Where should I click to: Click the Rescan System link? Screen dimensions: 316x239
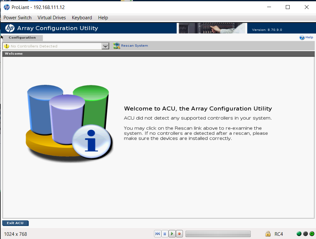pyautogui.click(x=134, y=46)
